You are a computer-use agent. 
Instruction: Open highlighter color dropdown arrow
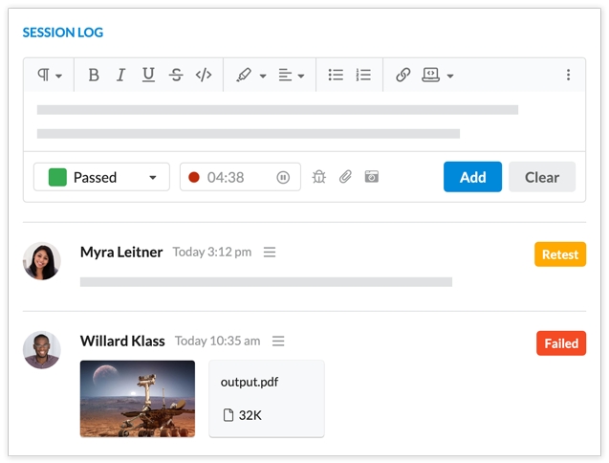[263, 76]
